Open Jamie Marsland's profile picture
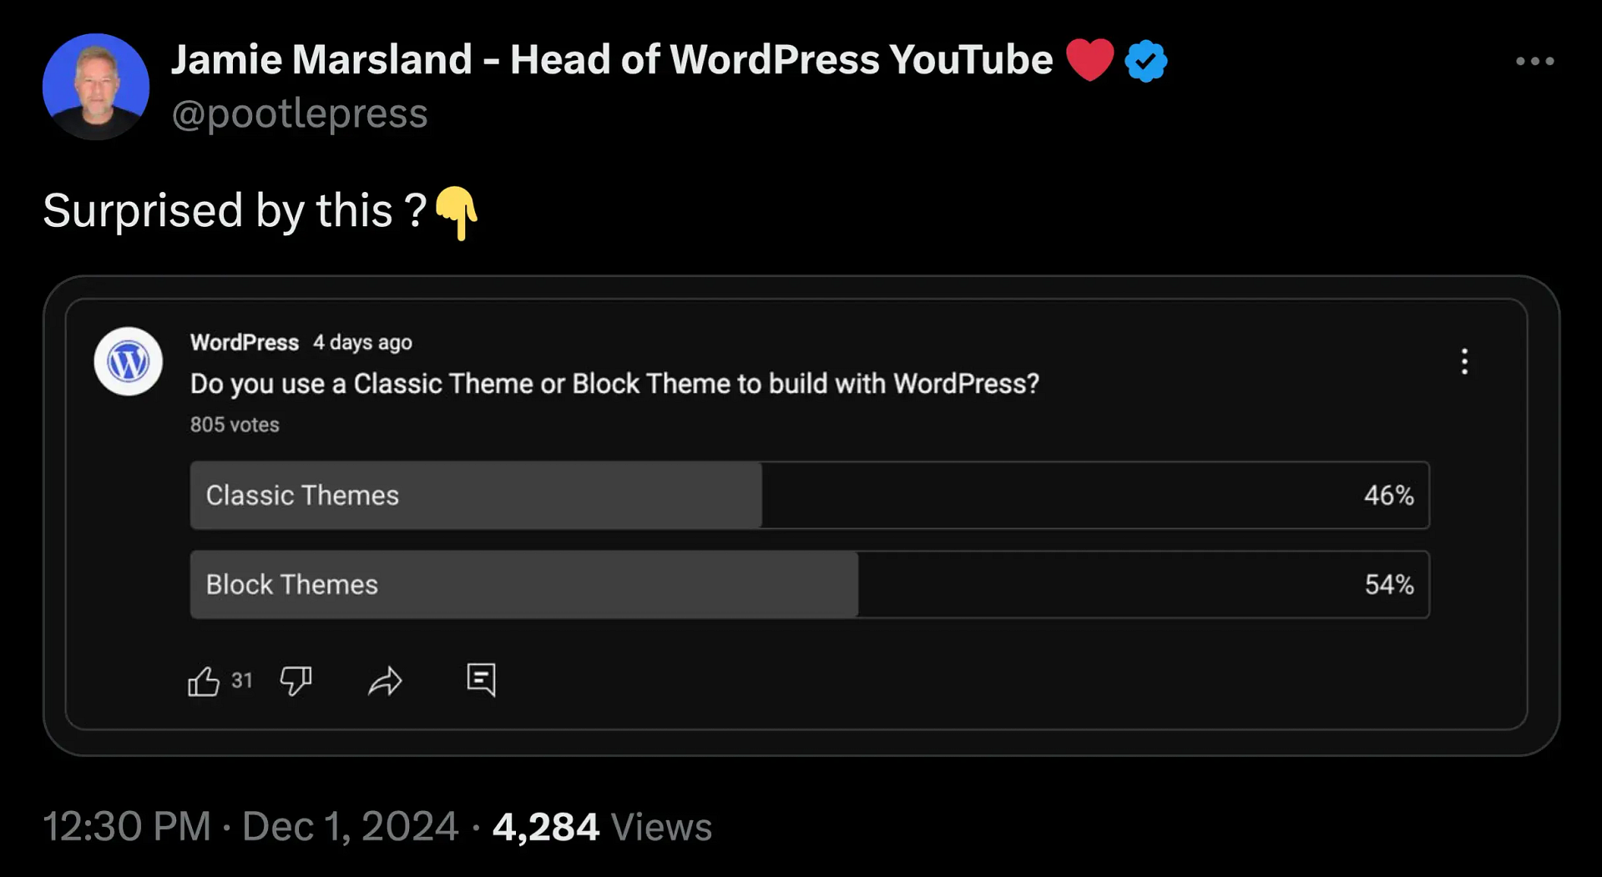 point(96,87)
